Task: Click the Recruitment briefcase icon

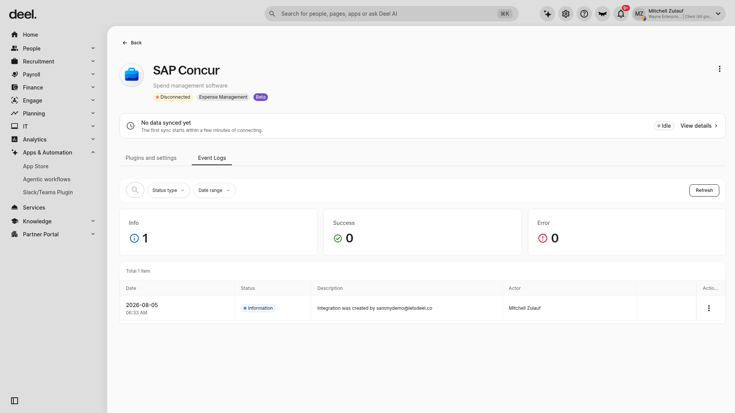Action: point(15,62)
